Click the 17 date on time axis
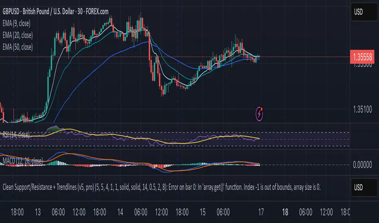Viewport: 379px width, 223px height. [x=261, y=212]
